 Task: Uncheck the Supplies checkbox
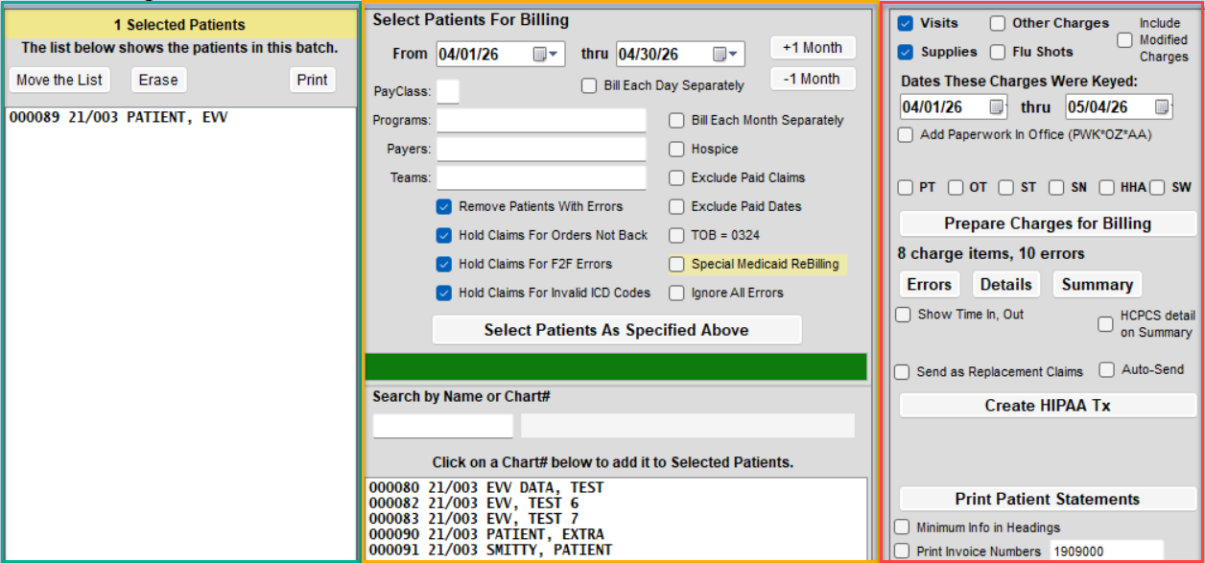point(905,52)
